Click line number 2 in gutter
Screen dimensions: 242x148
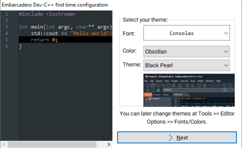(x=6, y=20)
